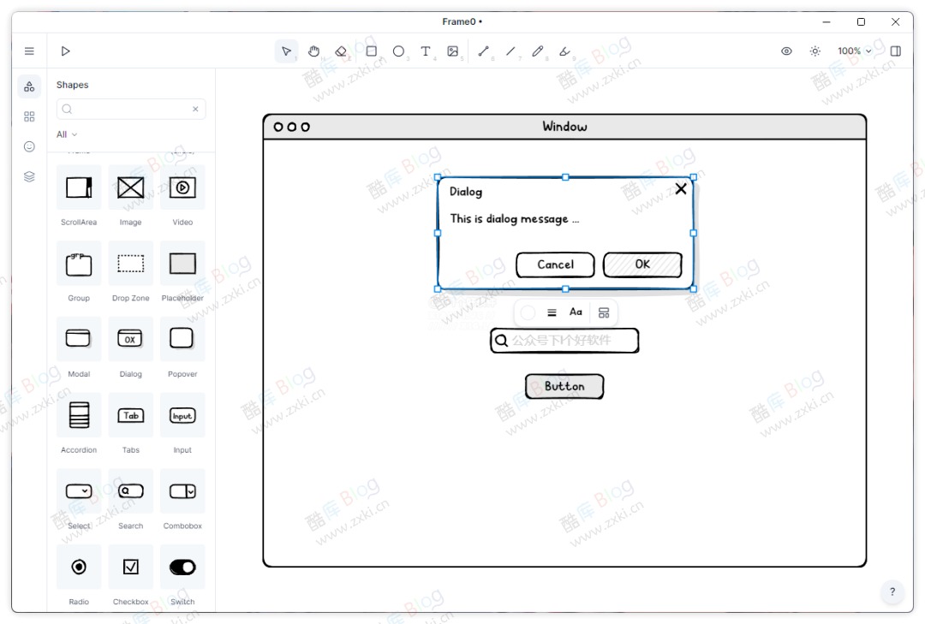Select the Hand pan tool
This screenshot has width=925, height=624.
point(313,51)
